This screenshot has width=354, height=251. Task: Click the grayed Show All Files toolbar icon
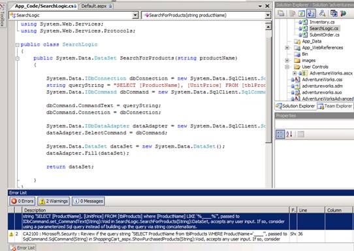click(293, 13)
